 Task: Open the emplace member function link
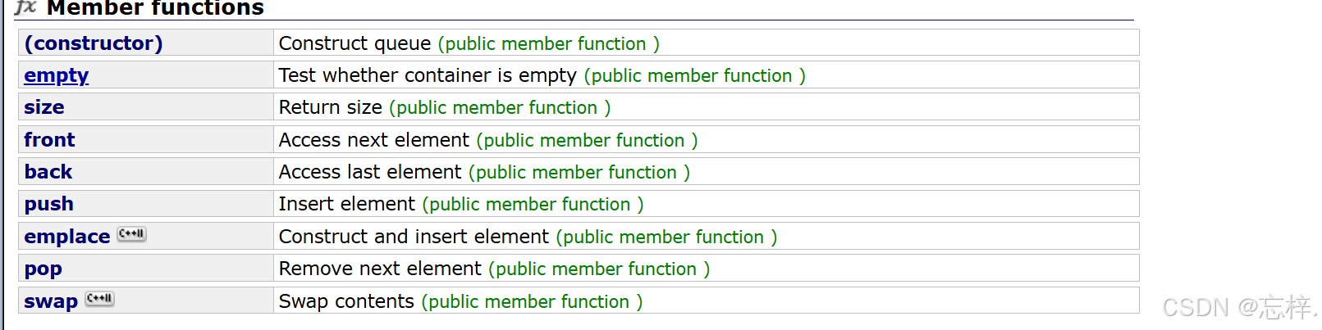67,237
